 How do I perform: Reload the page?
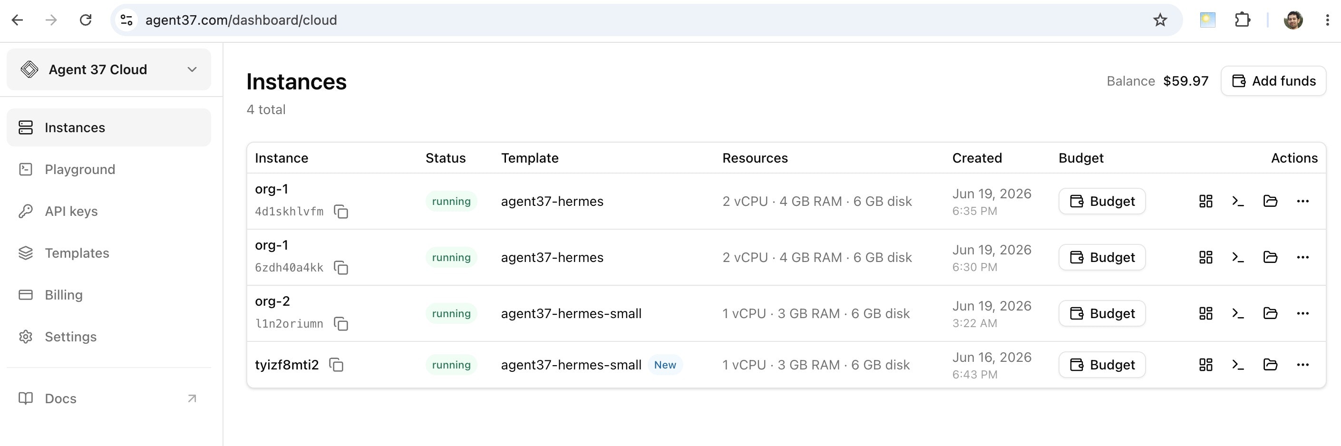(86, 20)
